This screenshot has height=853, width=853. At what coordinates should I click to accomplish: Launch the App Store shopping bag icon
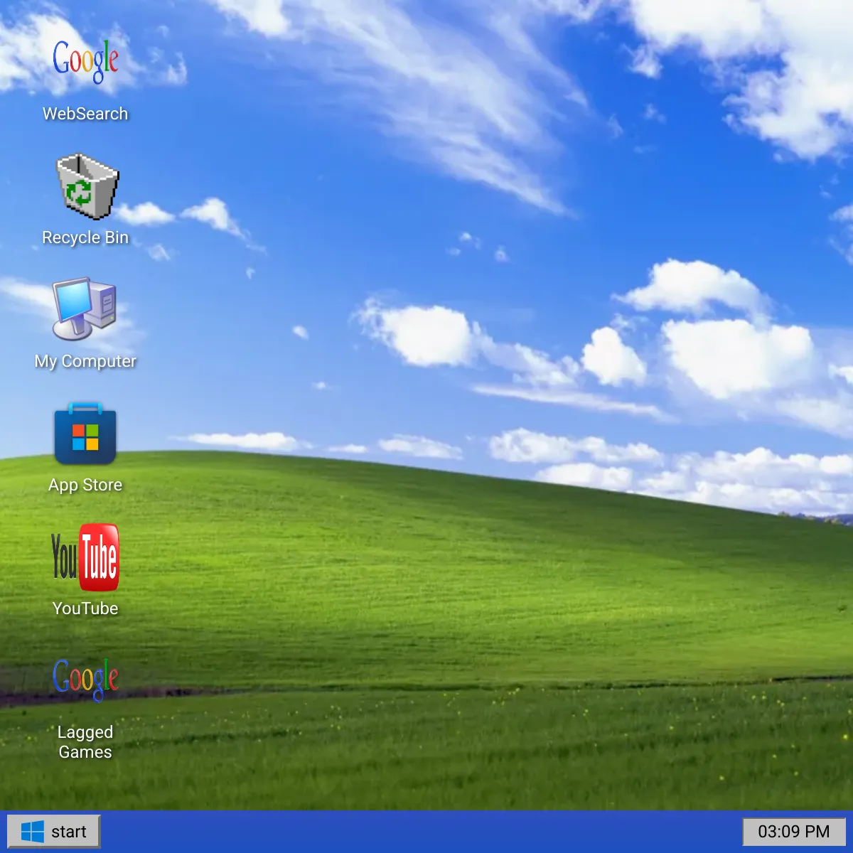click(85, 434)
